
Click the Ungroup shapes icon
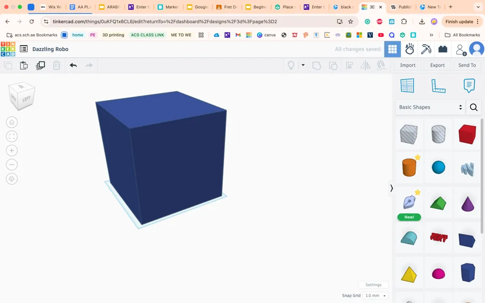coord(333,65)
